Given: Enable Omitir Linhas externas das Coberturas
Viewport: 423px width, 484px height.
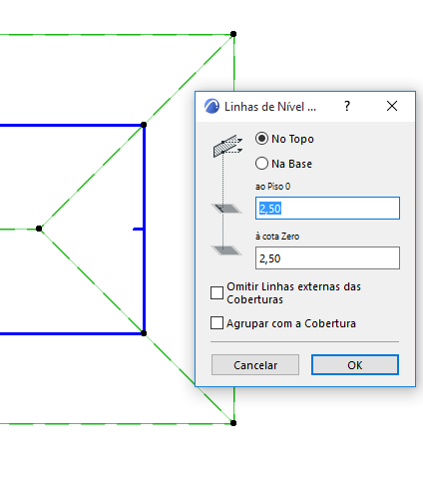Looking at the screenshot, I should pos(216,293).
